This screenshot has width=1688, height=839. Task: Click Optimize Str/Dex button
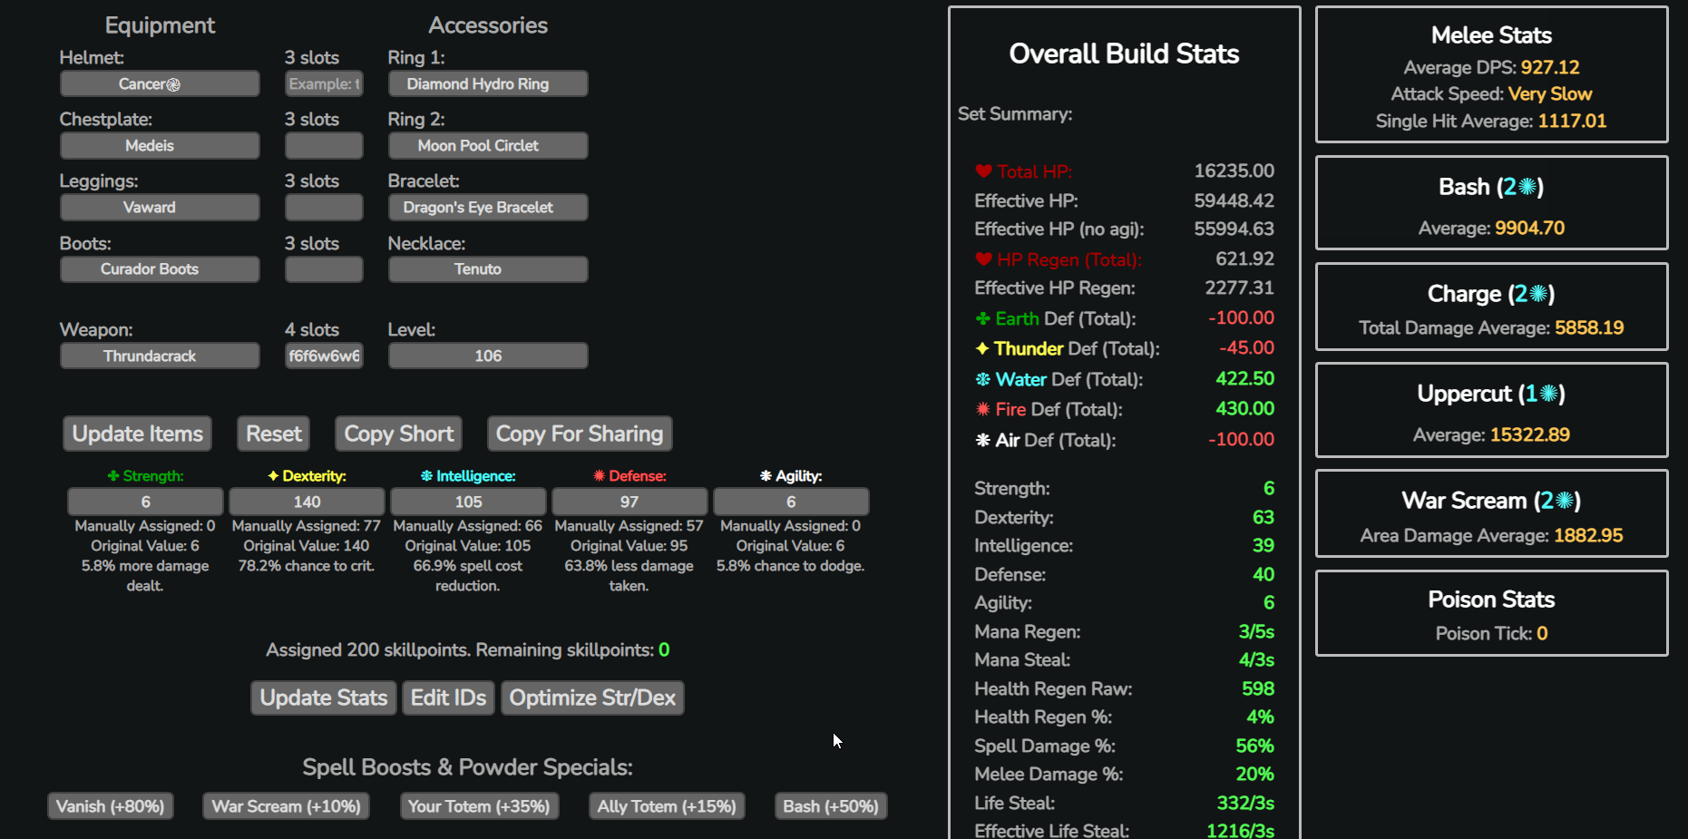point(592,698)
